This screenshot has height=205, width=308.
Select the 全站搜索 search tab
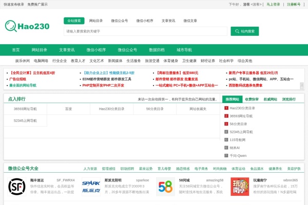coord(74,20)
